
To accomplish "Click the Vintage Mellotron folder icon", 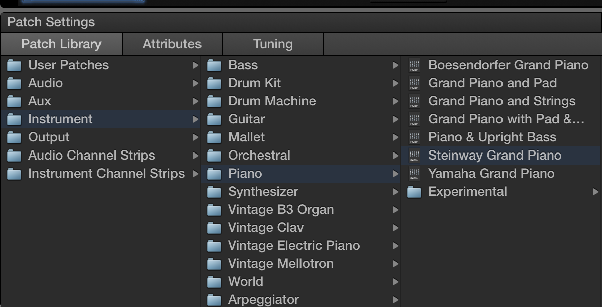I will tap(214, 264).
